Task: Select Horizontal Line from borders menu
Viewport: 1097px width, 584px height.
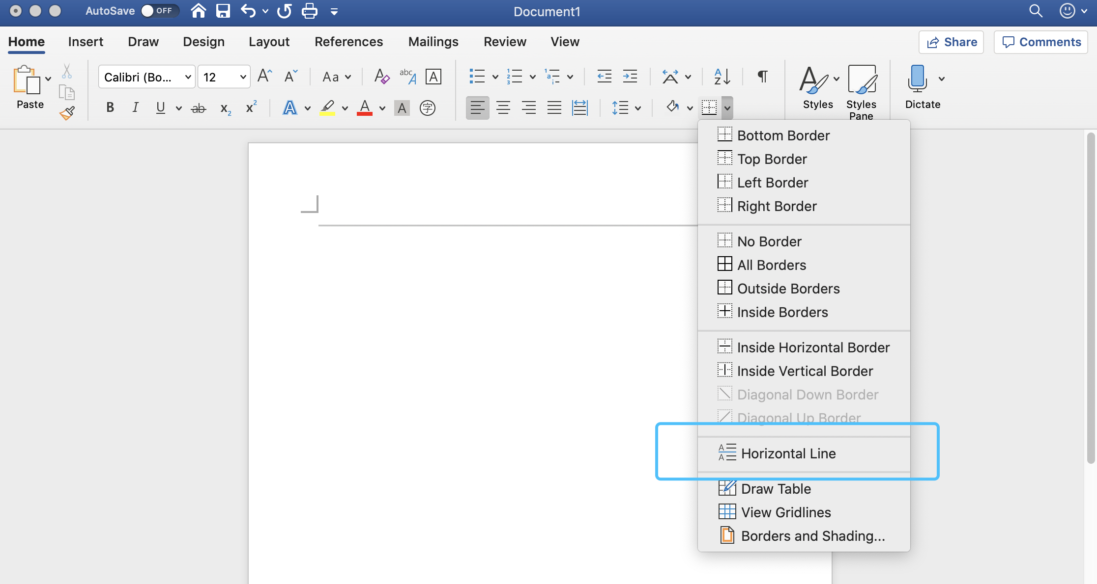Action: pyautogui.click(x=788, y=453)
